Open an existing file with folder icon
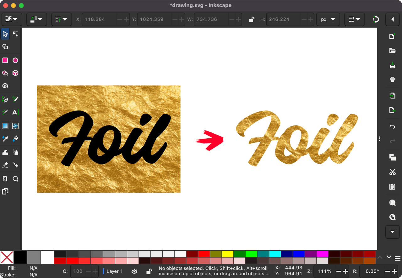The image size is (402, 278). coord(392,51)
